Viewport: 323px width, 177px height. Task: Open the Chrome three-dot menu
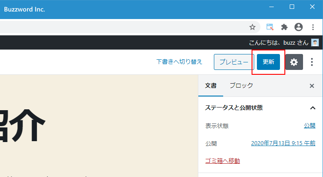pyautogui.click(x=313, y=27)
